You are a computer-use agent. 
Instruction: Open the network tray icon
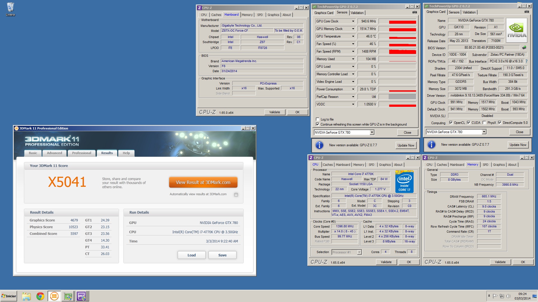tap(502, 296)
